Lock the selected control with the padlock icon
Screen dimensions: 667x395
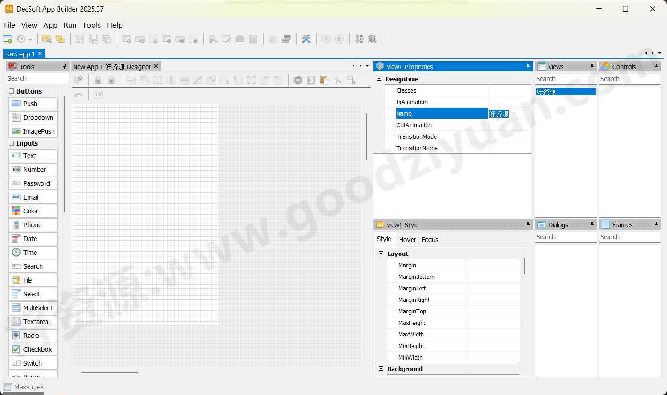click(x=97, y=80)
